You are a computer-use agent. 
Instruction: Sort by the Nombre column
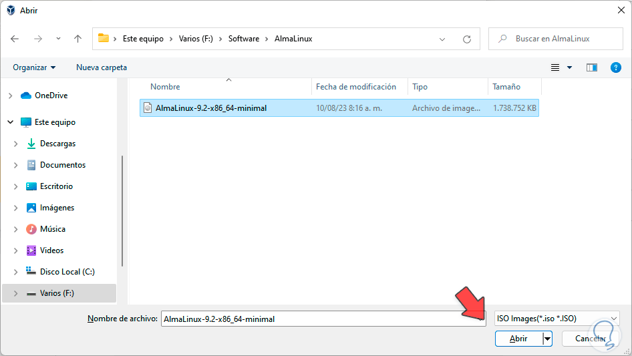[x=165, y=87]
